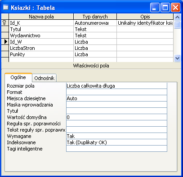The height and width of the screenshot is (177, 183).
Task: Select the Tytul field name cell
Action: pos(41,29)
